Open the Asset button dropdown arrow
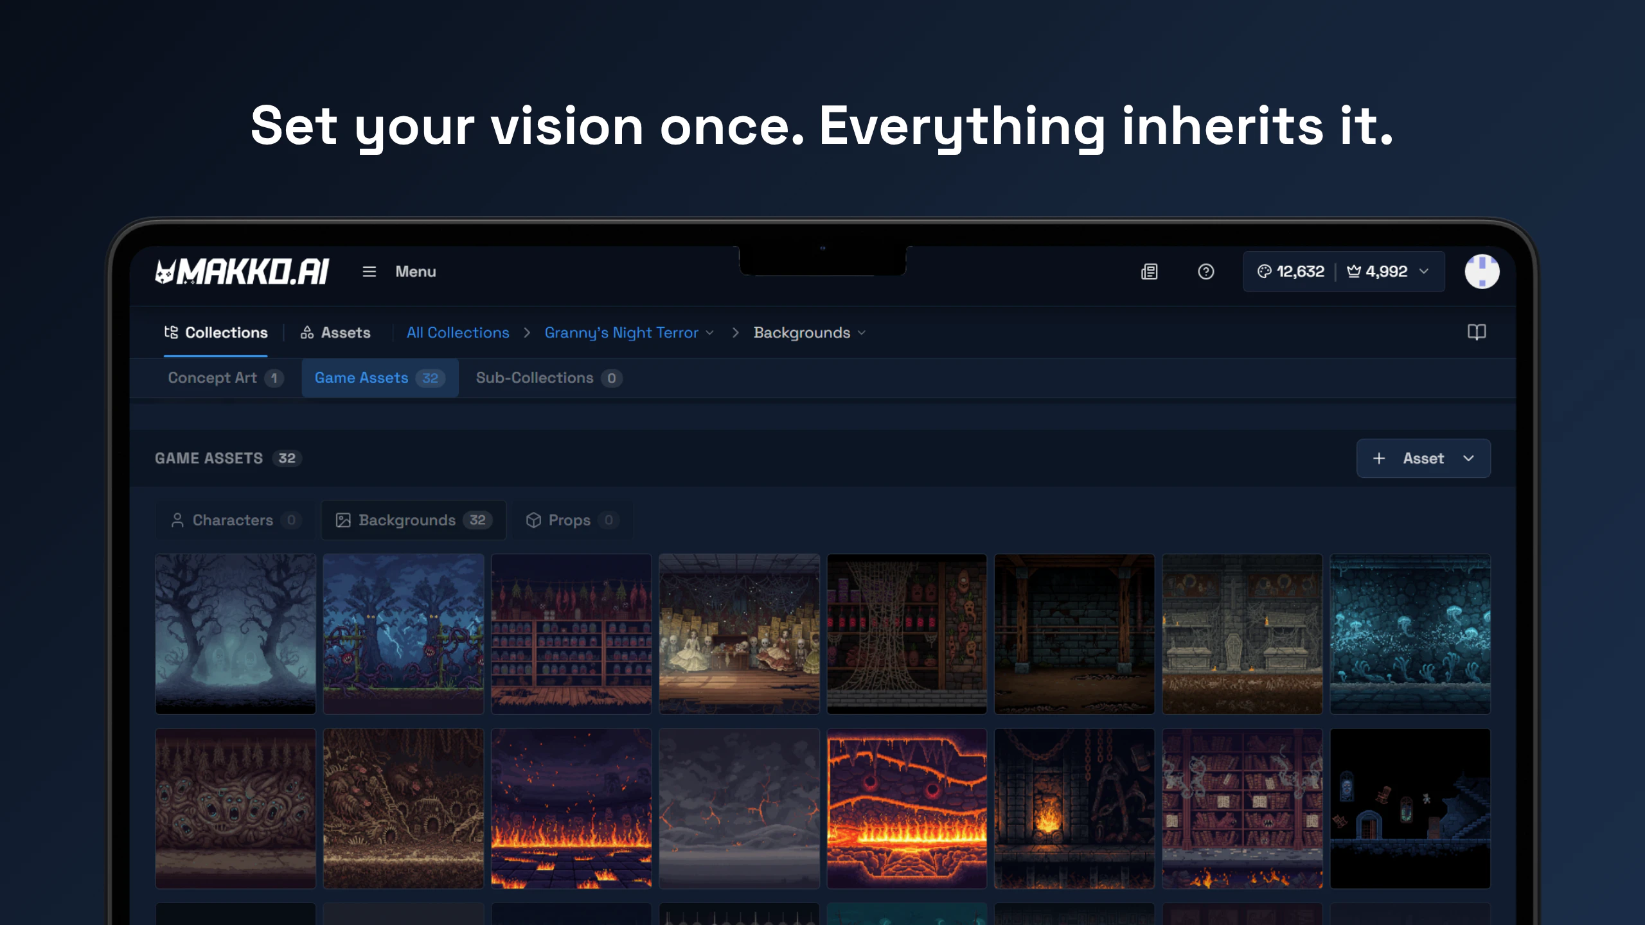1645x925 pixels. (1468, 458)
